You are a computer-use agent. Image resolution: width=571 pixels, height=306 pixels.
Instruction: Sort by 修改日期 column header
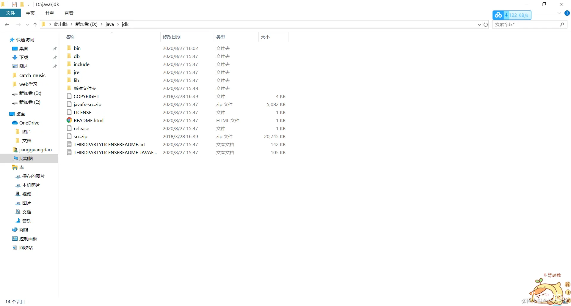tap(187, 37)
